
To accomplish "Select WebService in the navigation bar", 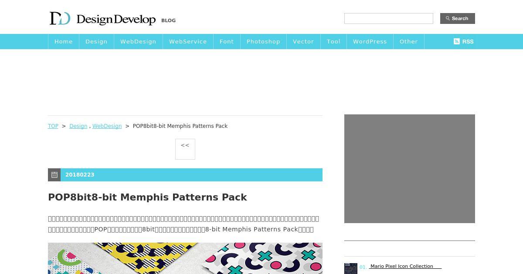I will click(x=188, y=41).
